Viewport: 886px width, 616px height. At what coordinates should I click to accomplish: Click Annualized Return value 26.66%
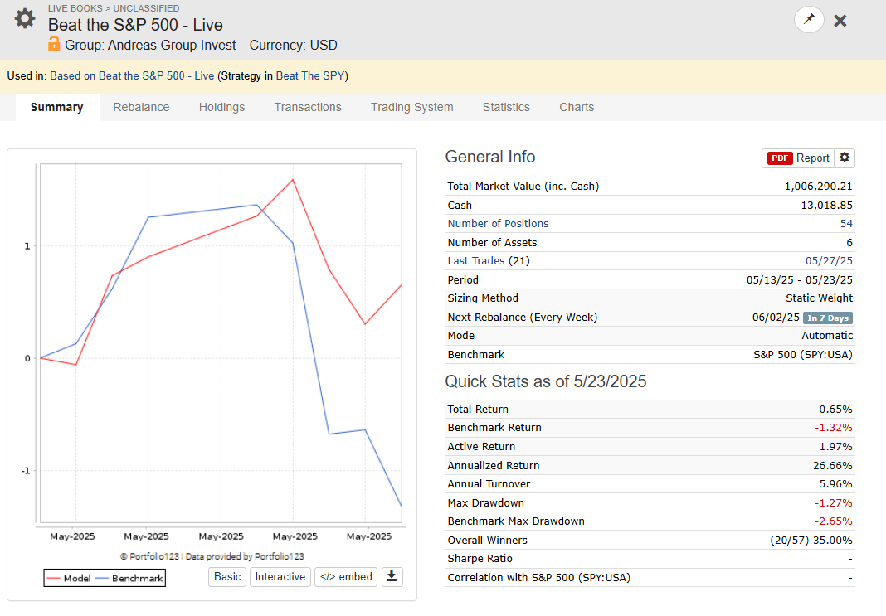coord(833,466)
